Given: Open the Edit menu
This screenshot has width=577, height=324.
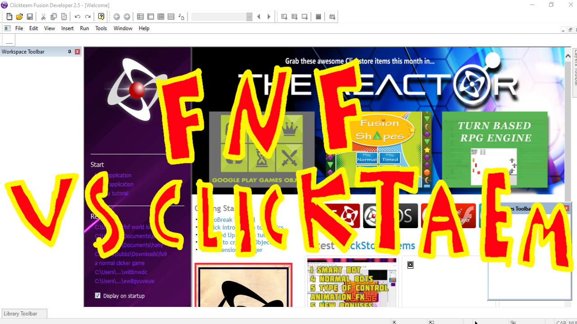Looking at the screenshot, I should point(34,28).
